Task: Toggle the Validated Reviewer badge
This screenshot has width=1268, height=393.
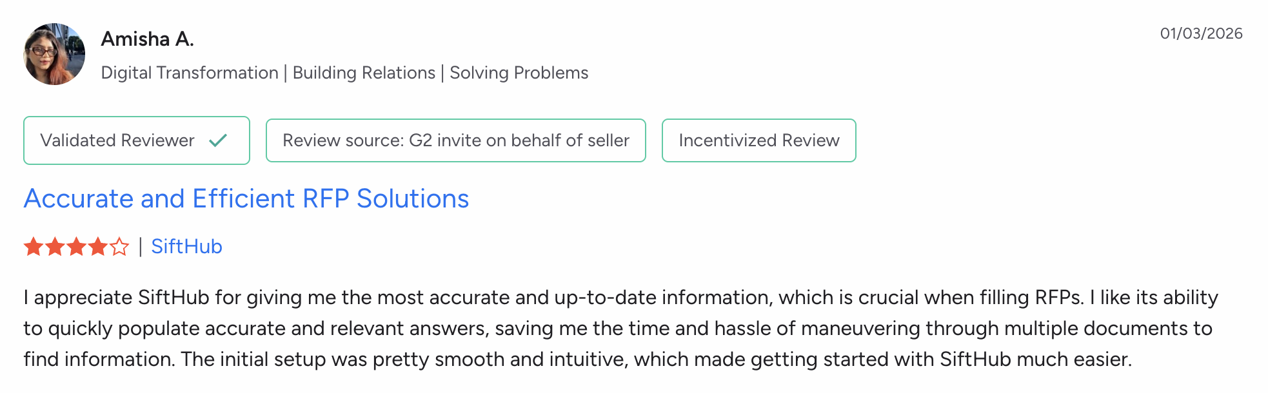Action: click(x=136, y=140)
